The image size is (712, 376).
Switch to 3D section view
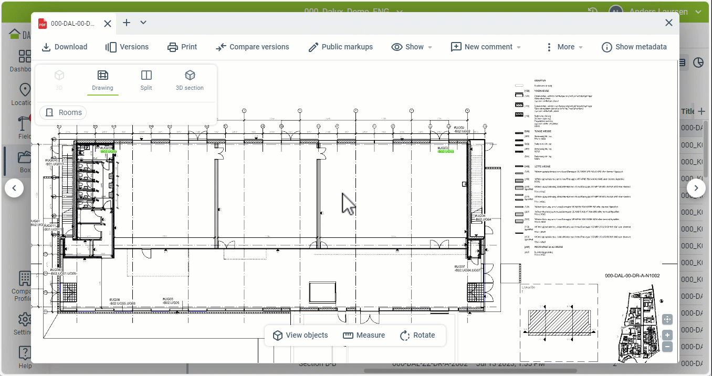pyautogui.click(x=190, y=80)
